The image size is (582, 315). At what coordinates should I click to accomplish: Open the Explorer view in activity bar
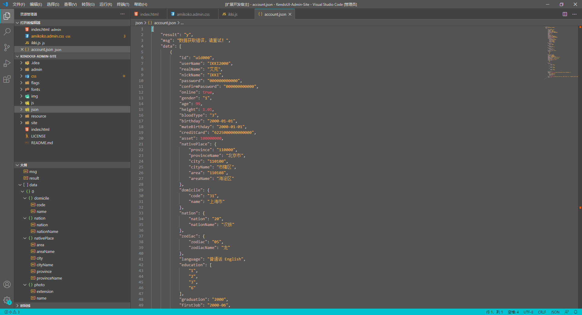[7, 16]
